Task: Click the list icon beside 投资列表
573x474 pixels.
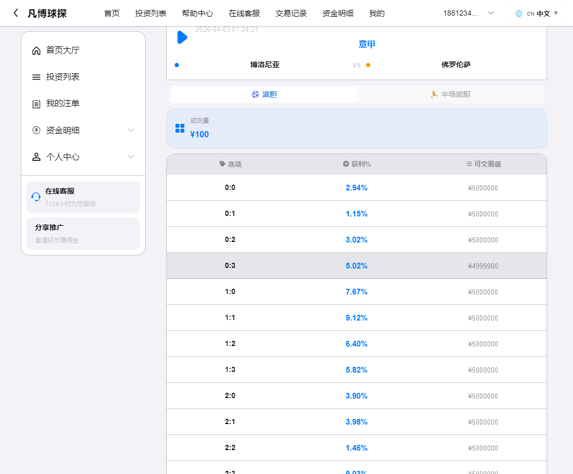Action: point(36,77)
